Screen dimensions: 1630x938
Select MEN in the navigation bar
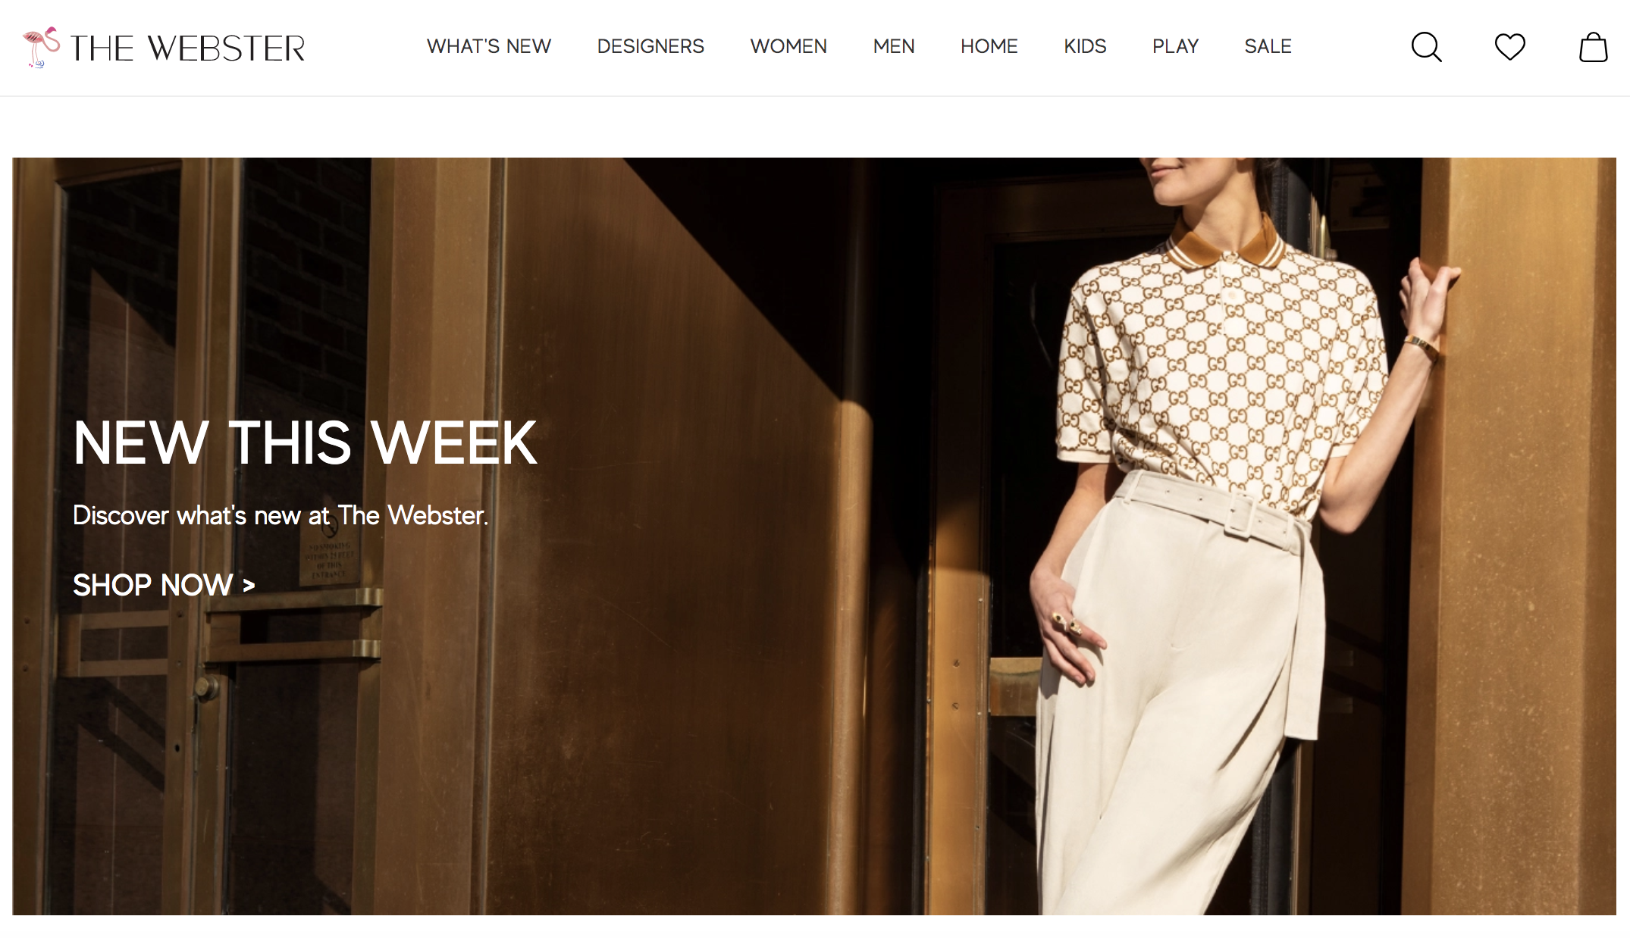click(x=894, y=46)
